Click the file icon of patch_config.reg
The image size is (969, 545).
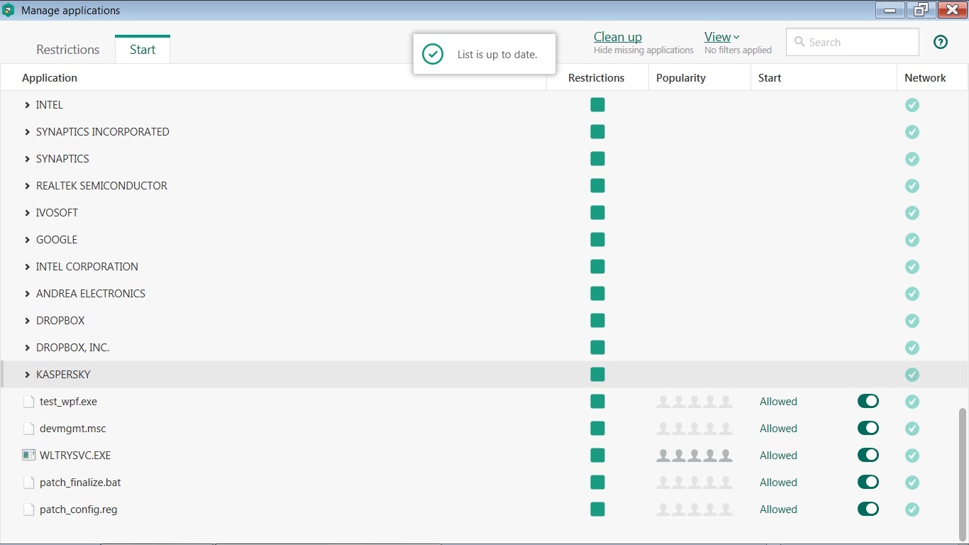(28, 510)
